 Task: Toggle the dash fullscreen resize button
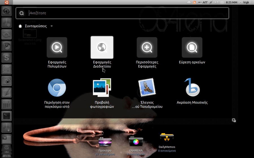(x=234, y=120)
